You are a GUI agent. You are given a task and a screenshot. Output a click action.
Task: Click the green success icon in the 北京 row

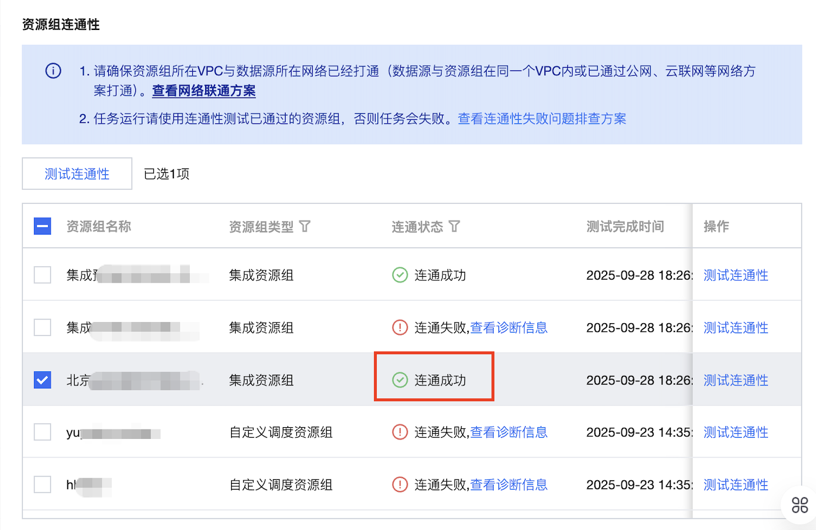pyautogui.click(x=400, y=380)
